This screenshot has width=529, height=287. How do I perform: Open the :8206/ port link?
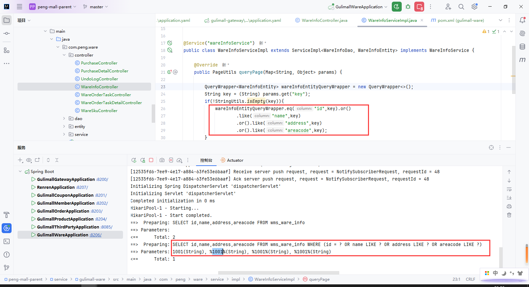coord(96,235)
